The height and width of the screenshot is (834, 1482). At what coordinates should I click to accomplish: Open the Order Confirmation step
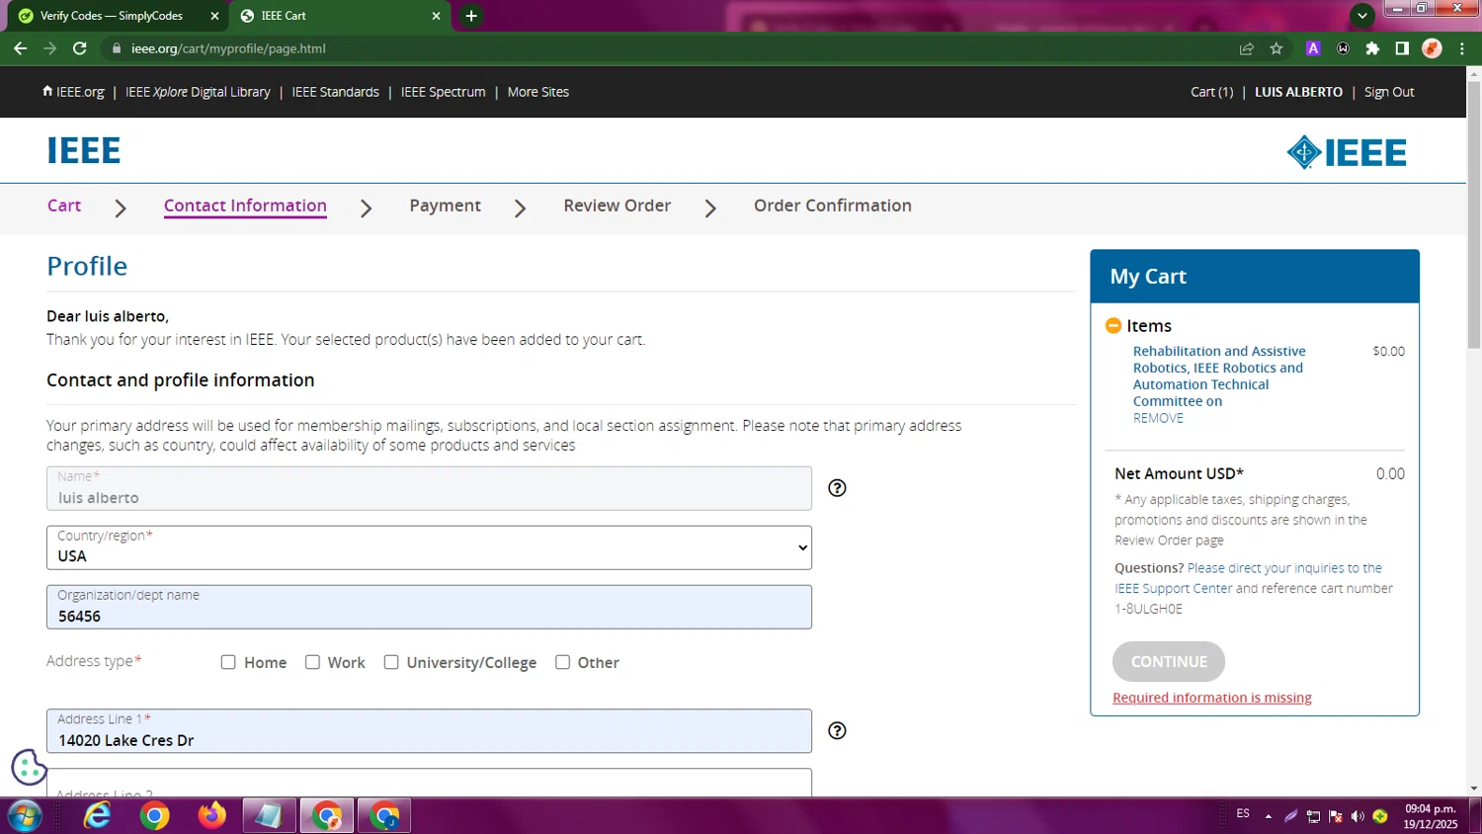pos(833,206)
